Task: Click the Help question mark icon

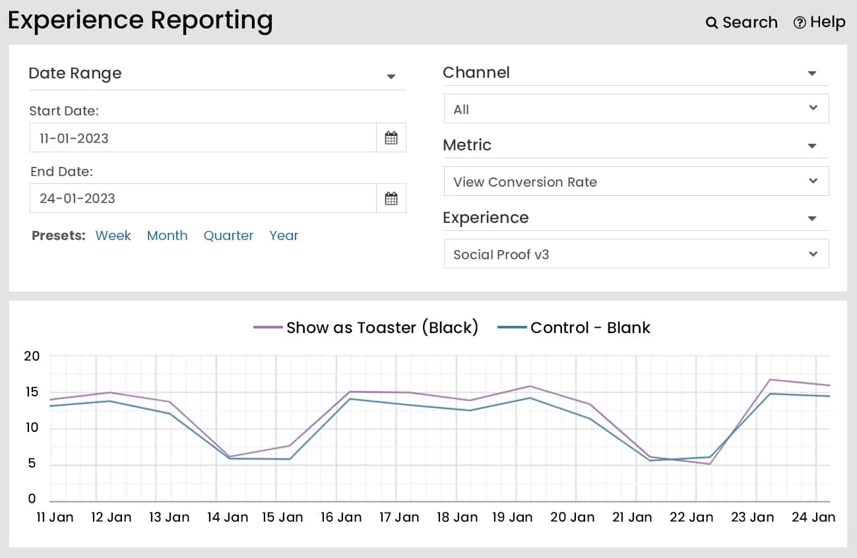Action: click(800, 23)
